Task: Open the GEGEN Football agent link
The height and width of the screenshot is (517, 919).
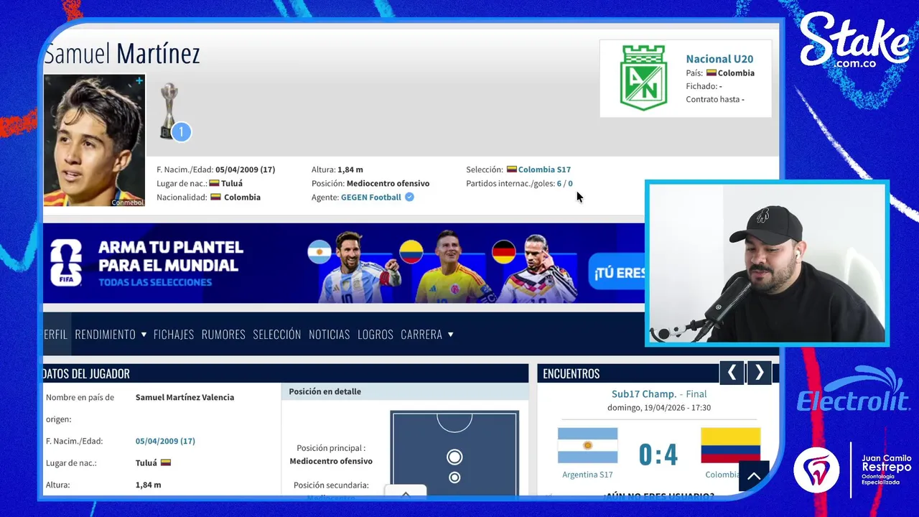Action: click(370, 197)
